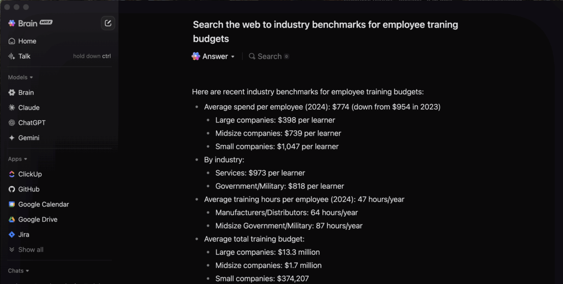Open the Google Calendar app
Screen dimensions: 563x284
[x=43, y=204]
